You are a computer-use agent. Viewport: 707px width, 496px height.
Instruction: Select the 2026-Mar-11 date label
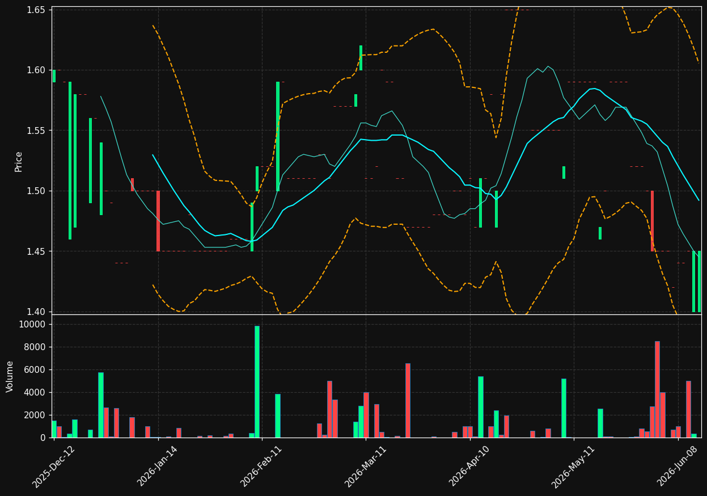click(x=366, y=466)
